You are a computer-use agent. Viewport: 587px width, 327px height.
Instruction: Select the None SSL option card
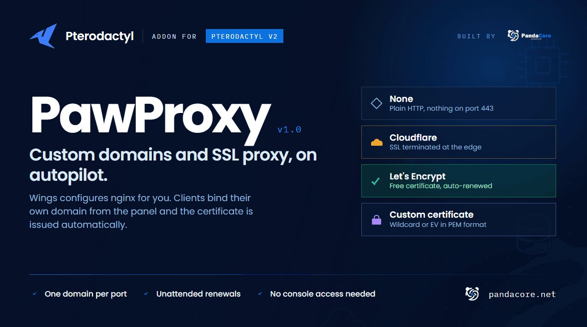[x=459, y=103]
